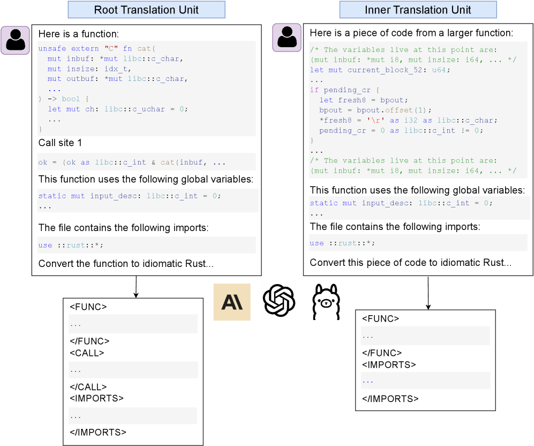Viewport: 534px width, 446px height.
Task: Click the Ollama llama icon
Action: point(326,302)
